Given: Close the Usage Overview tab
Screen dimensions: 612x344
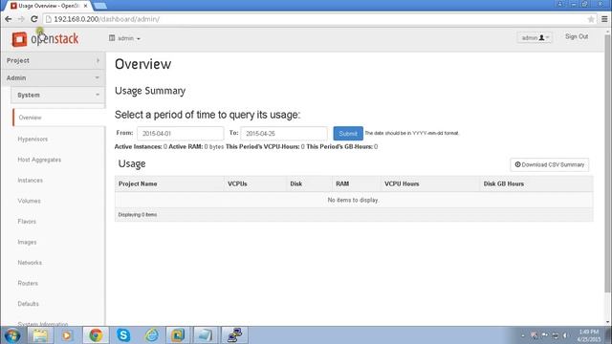Looking at the screenshot, I should click(x=85, y=6).
